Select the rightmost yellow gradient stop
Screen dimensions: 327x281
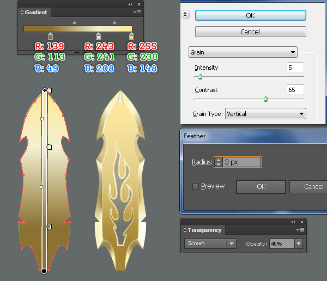131,36
